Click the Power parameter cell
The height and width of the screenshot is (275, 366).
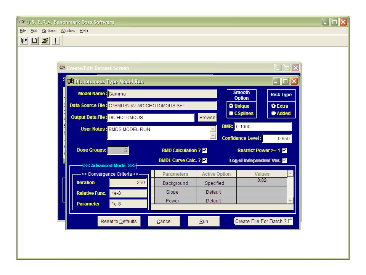[175, 199]
